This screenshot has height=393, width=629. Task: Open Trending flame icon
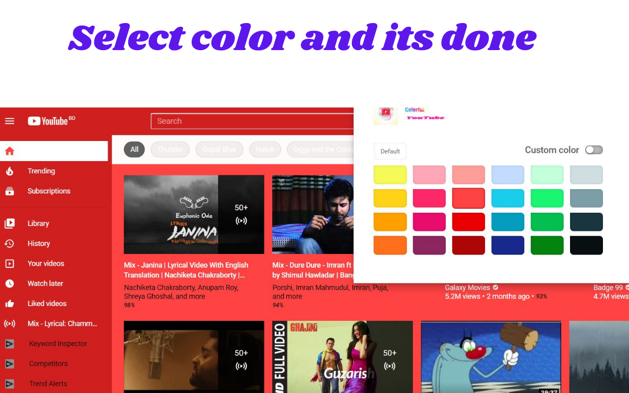pos(10,171)
